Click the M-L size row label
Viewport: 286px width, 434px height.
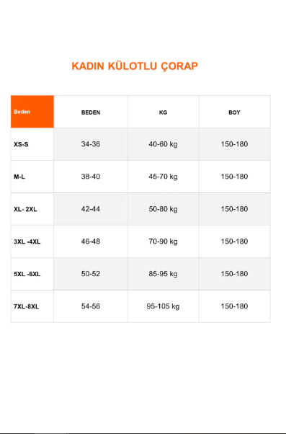(19, 177)
